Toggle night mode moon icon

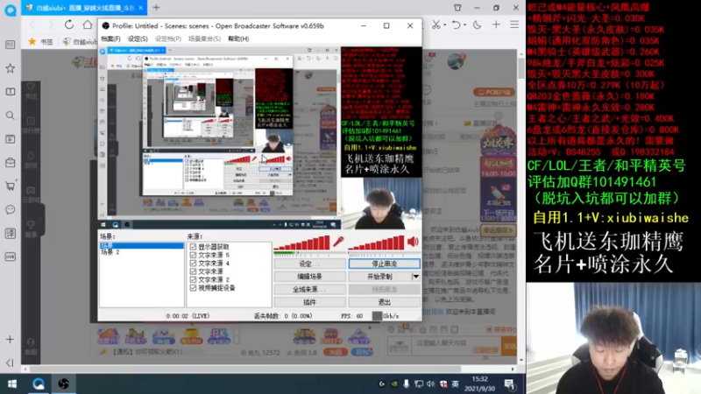tap(477, 25)
